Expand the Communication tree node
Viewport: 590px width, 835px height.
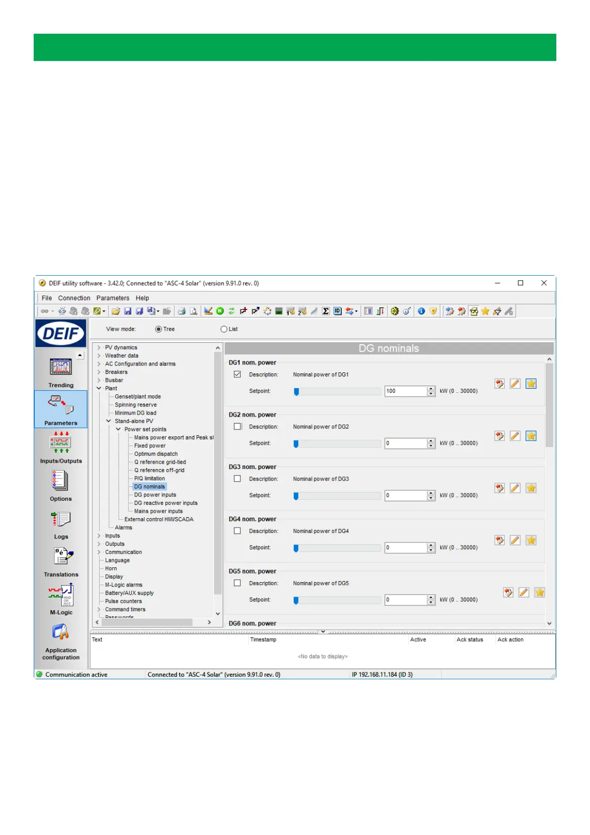pyautogui.click(x=99, y=552)
